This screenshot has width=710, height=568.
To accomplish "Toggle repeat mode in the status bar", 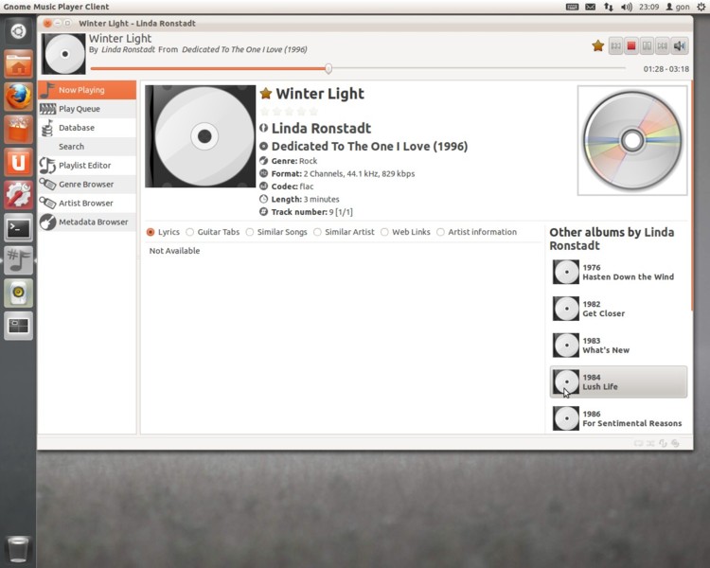I will point(638,443).
